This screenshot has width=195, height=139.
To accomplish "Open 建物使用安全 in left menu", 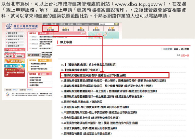I will click(15, 39).
